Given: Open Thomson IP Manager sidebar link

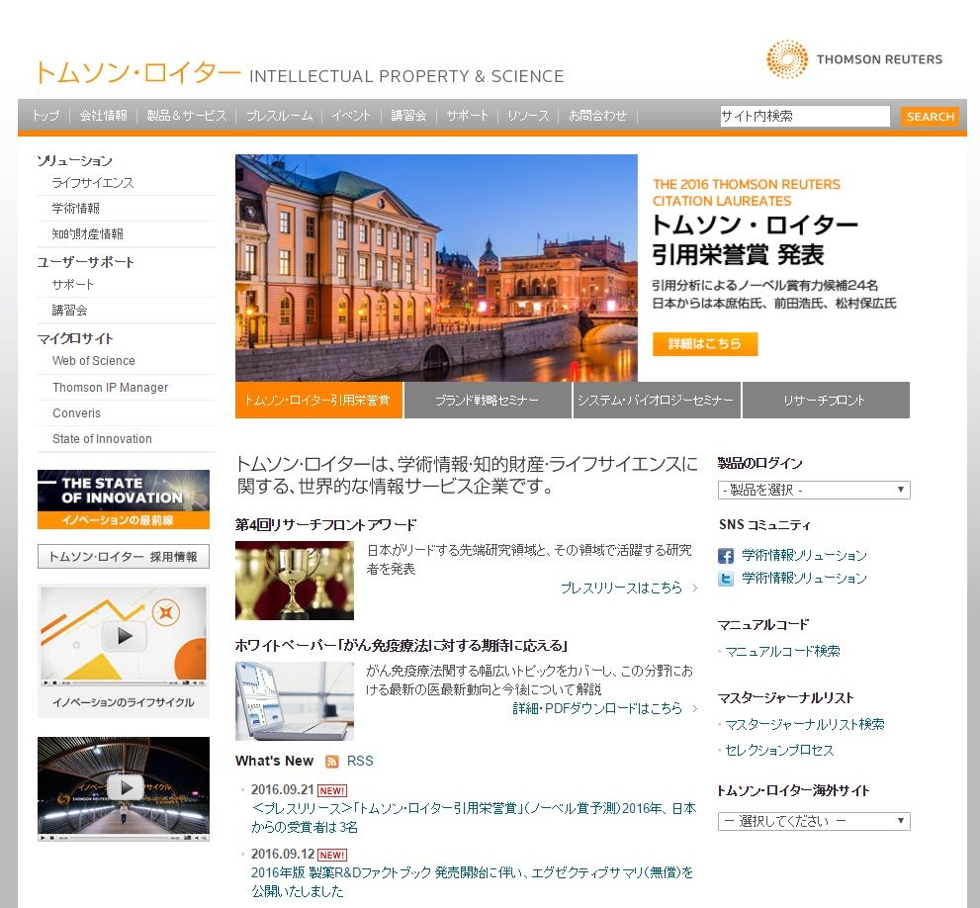Looking at the screenshot, I should (110, 388).
